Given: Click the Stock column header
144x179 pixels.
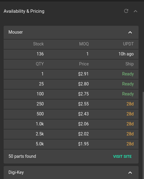Looking at the screenshot, I should click(38, 44).
